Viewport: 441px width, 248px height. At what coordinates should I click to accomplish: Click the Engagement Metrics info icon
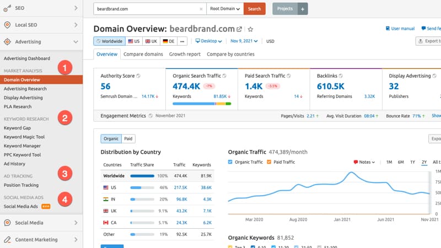tap(150, 116)
